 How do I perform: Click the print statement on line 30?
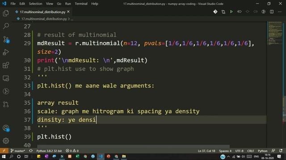coord(92,60)
